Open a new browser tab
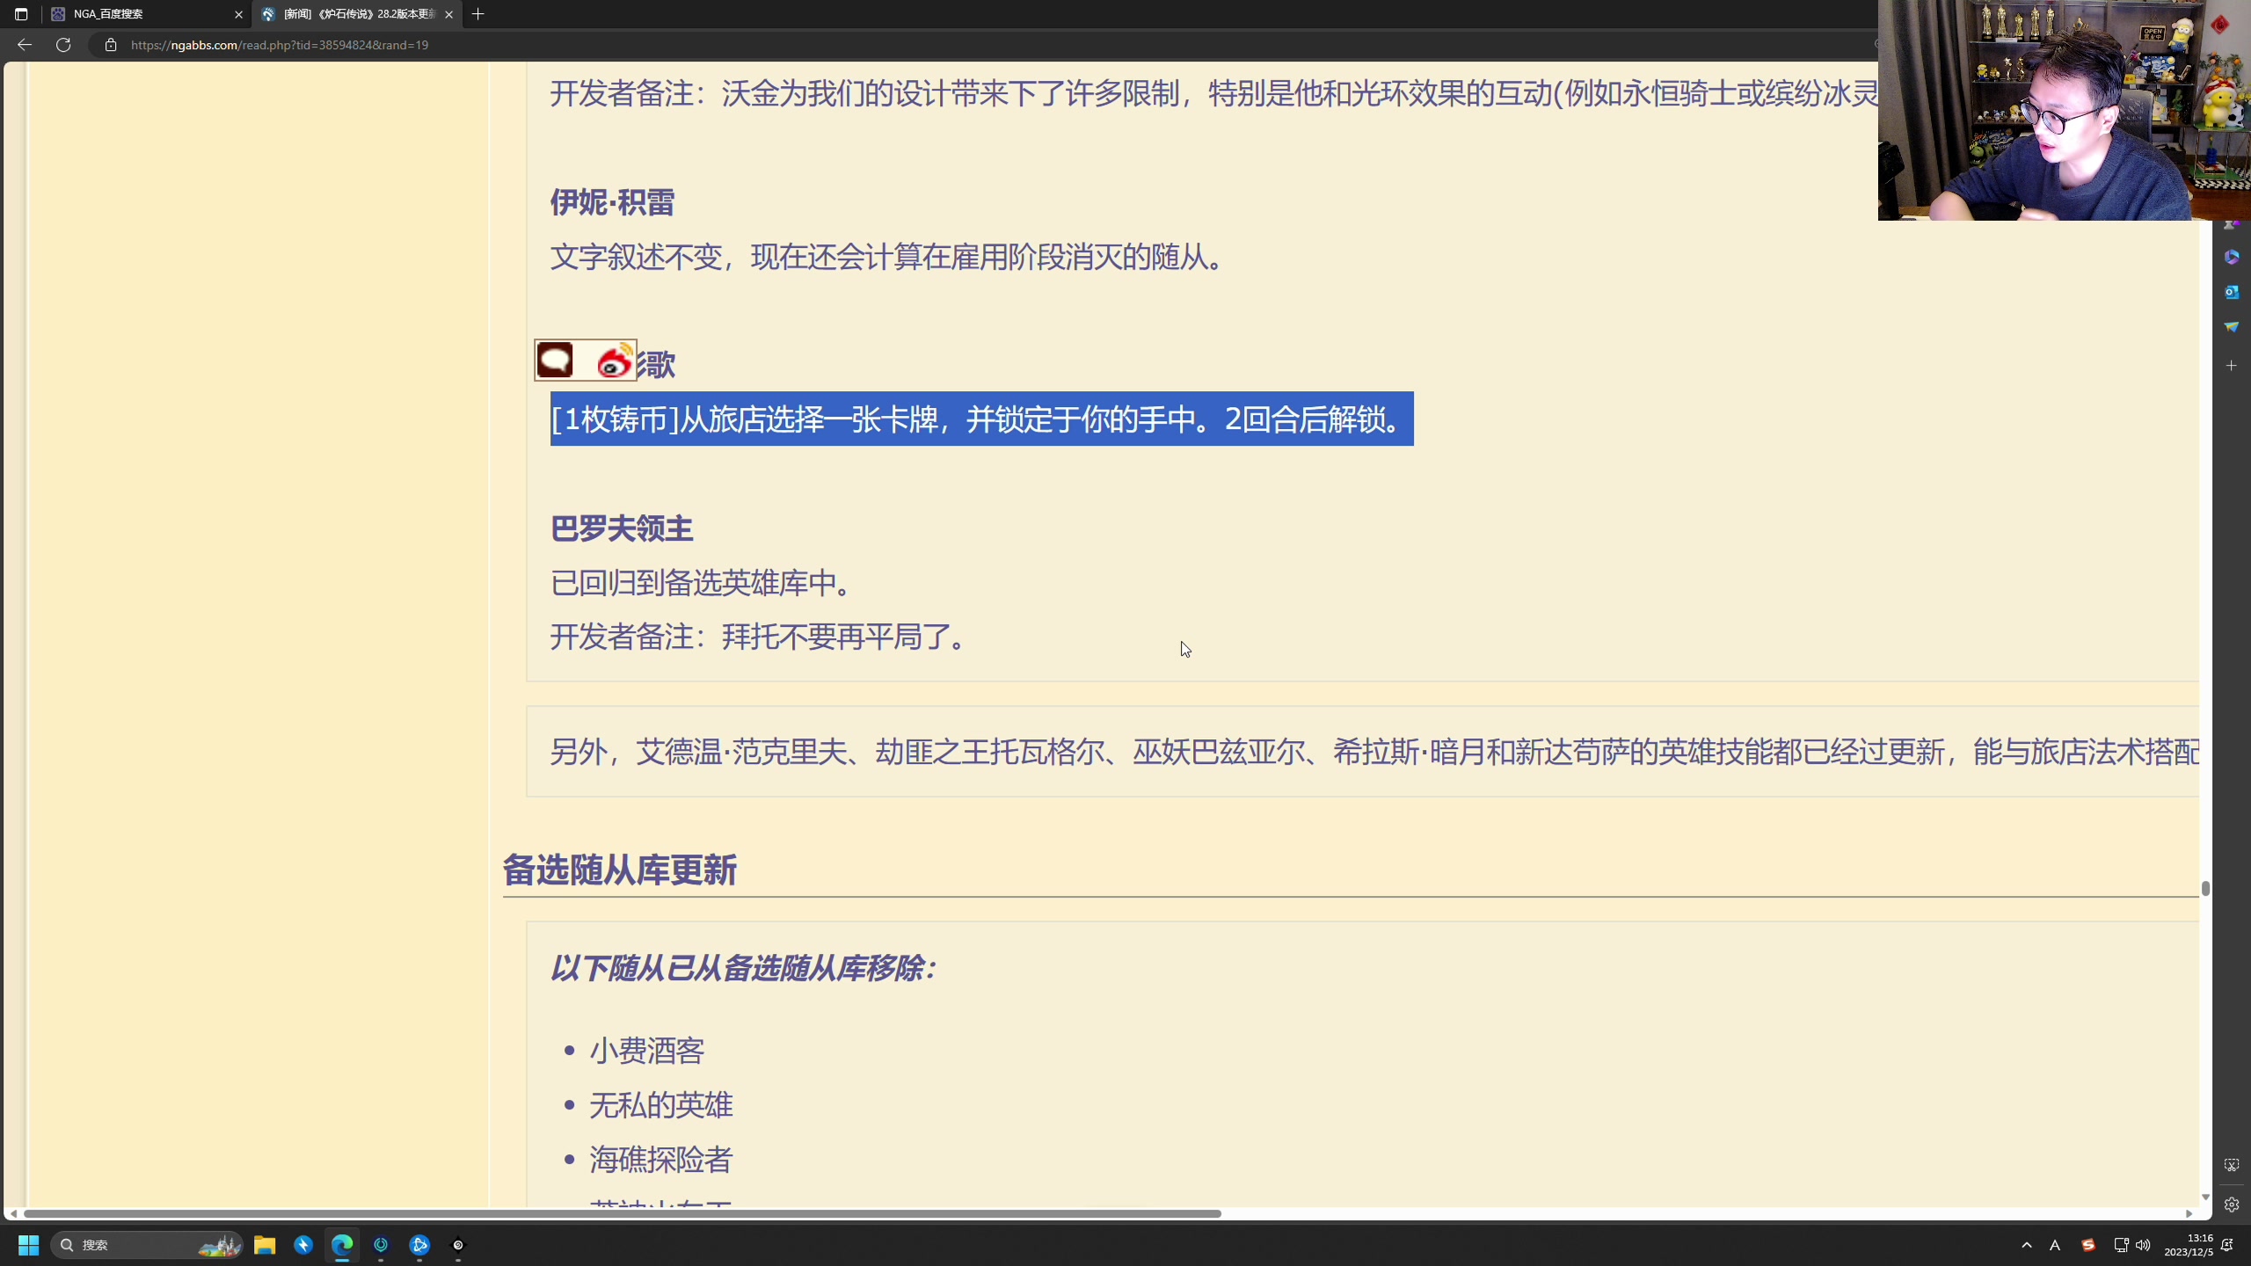The width and height of the screenshot is (2251, 1266). click(477, 14)
